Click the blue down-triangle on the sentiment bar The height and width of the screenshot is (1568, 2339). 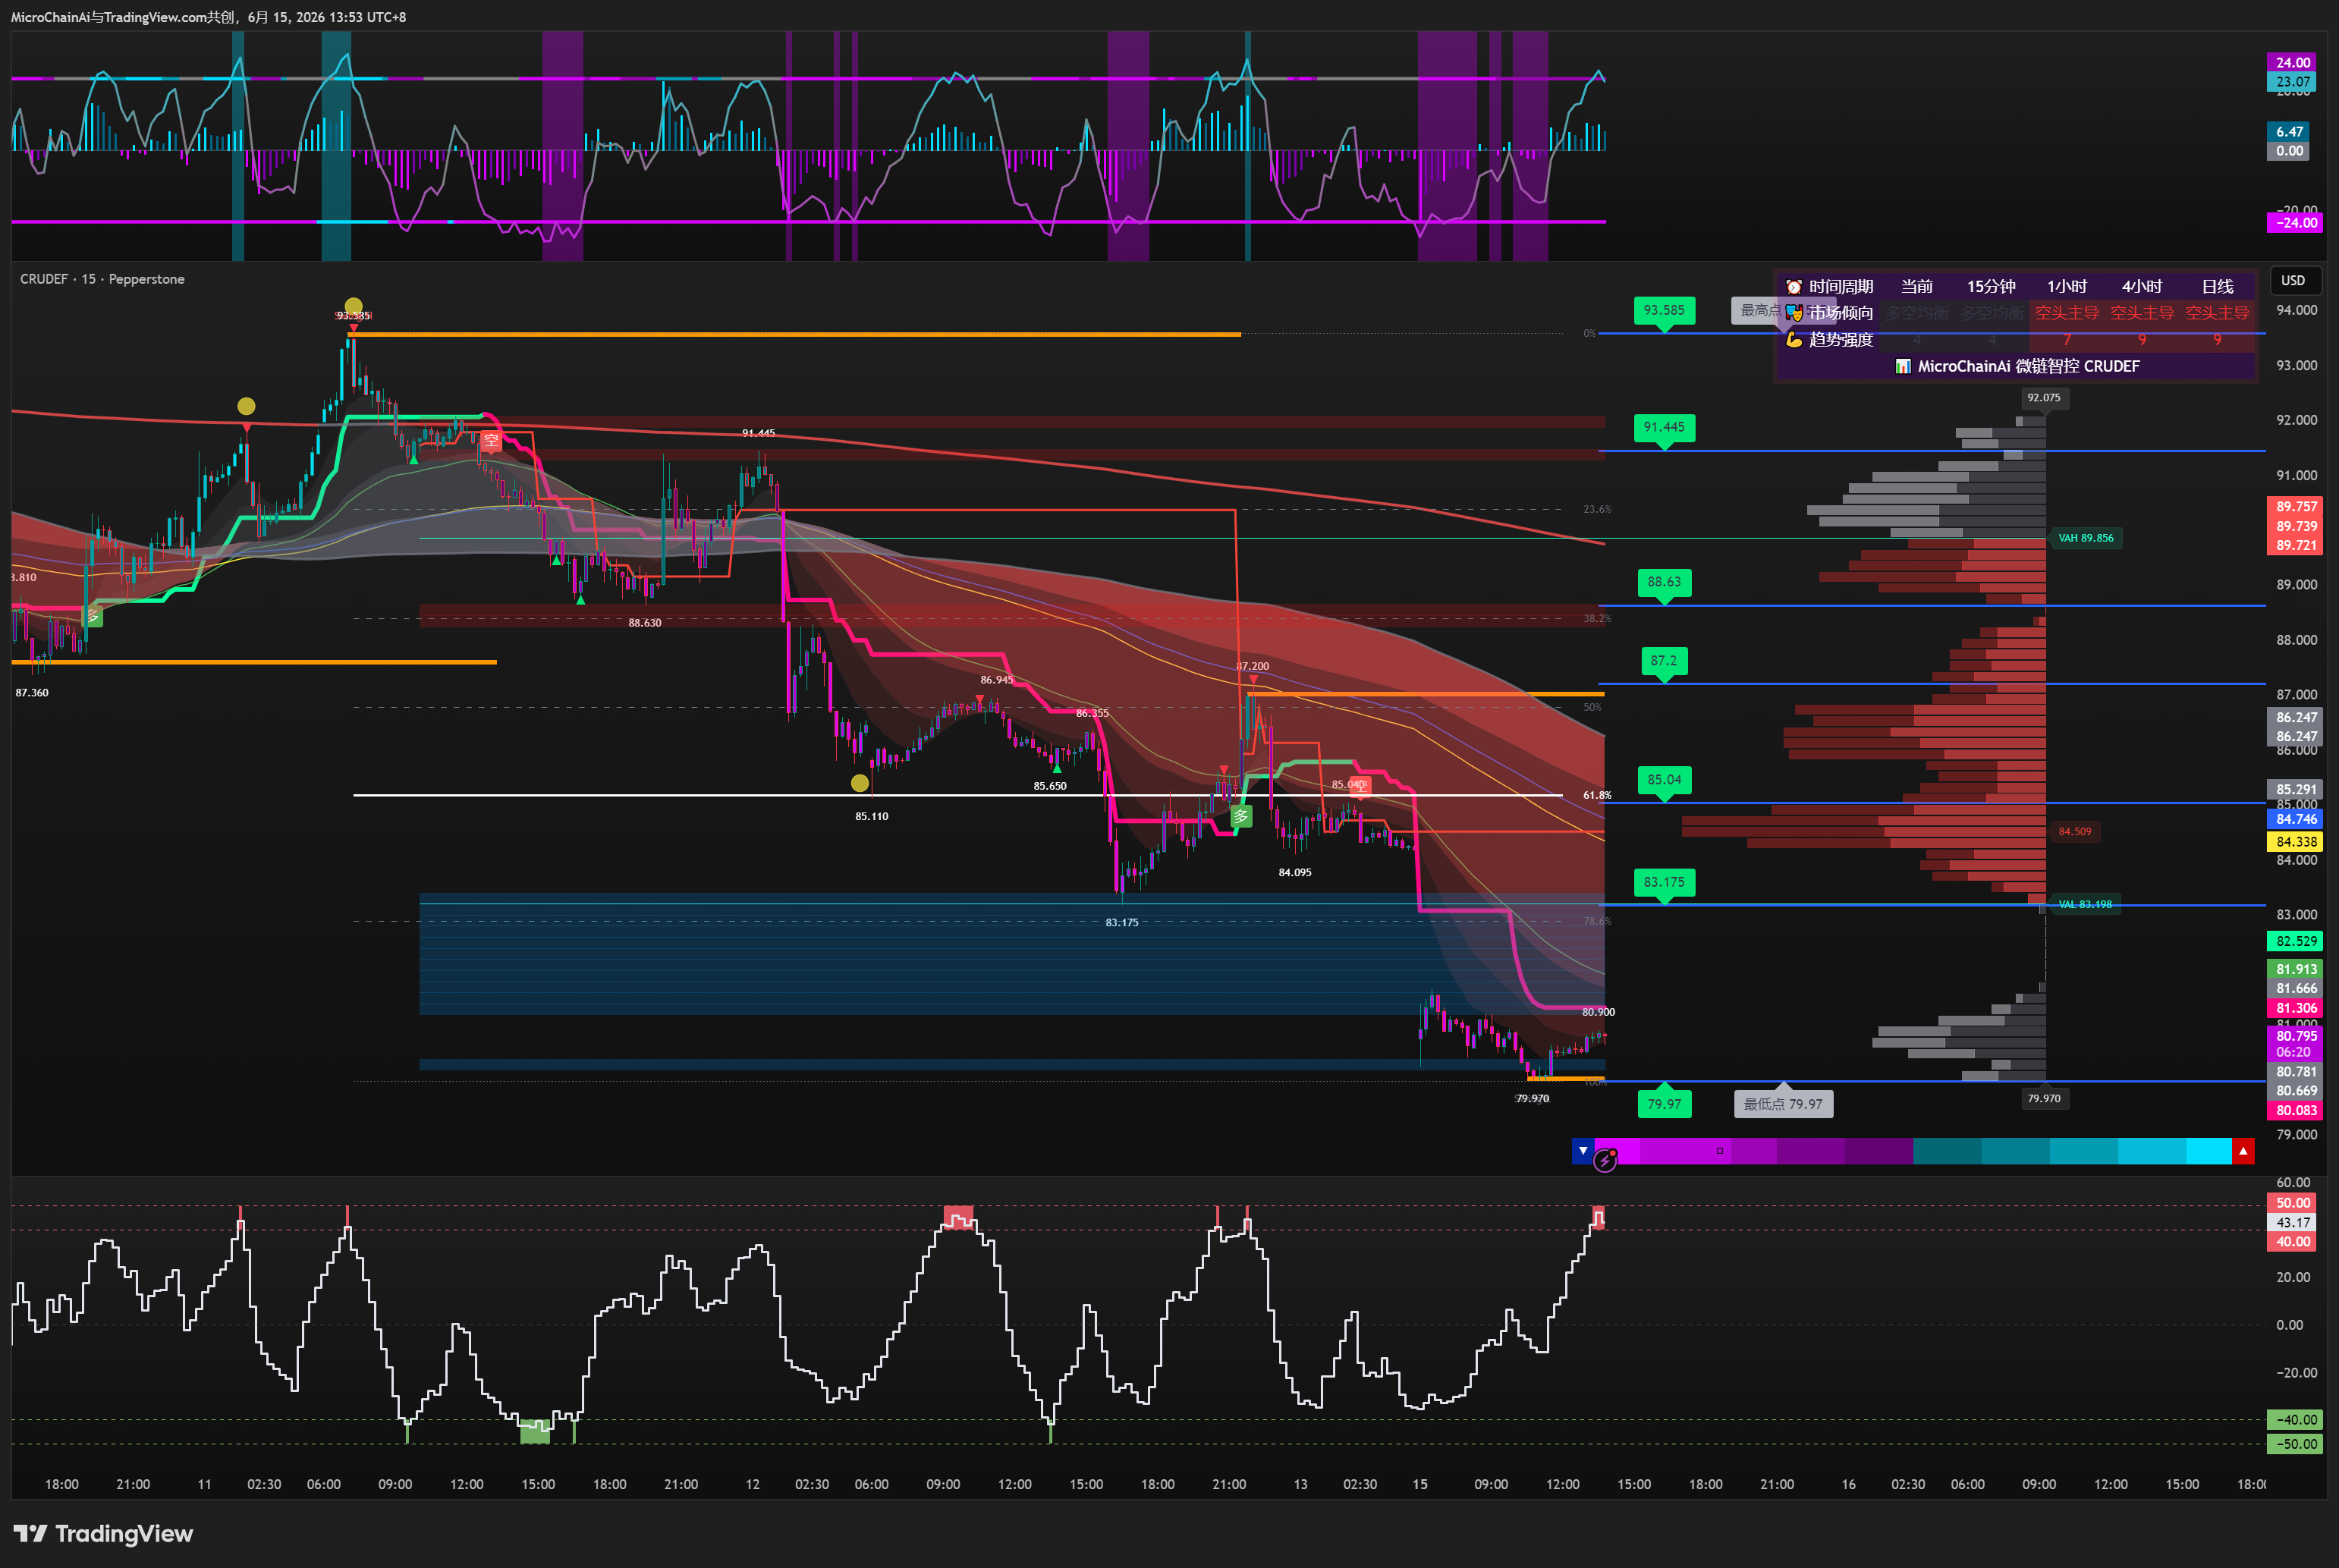1582,1151
